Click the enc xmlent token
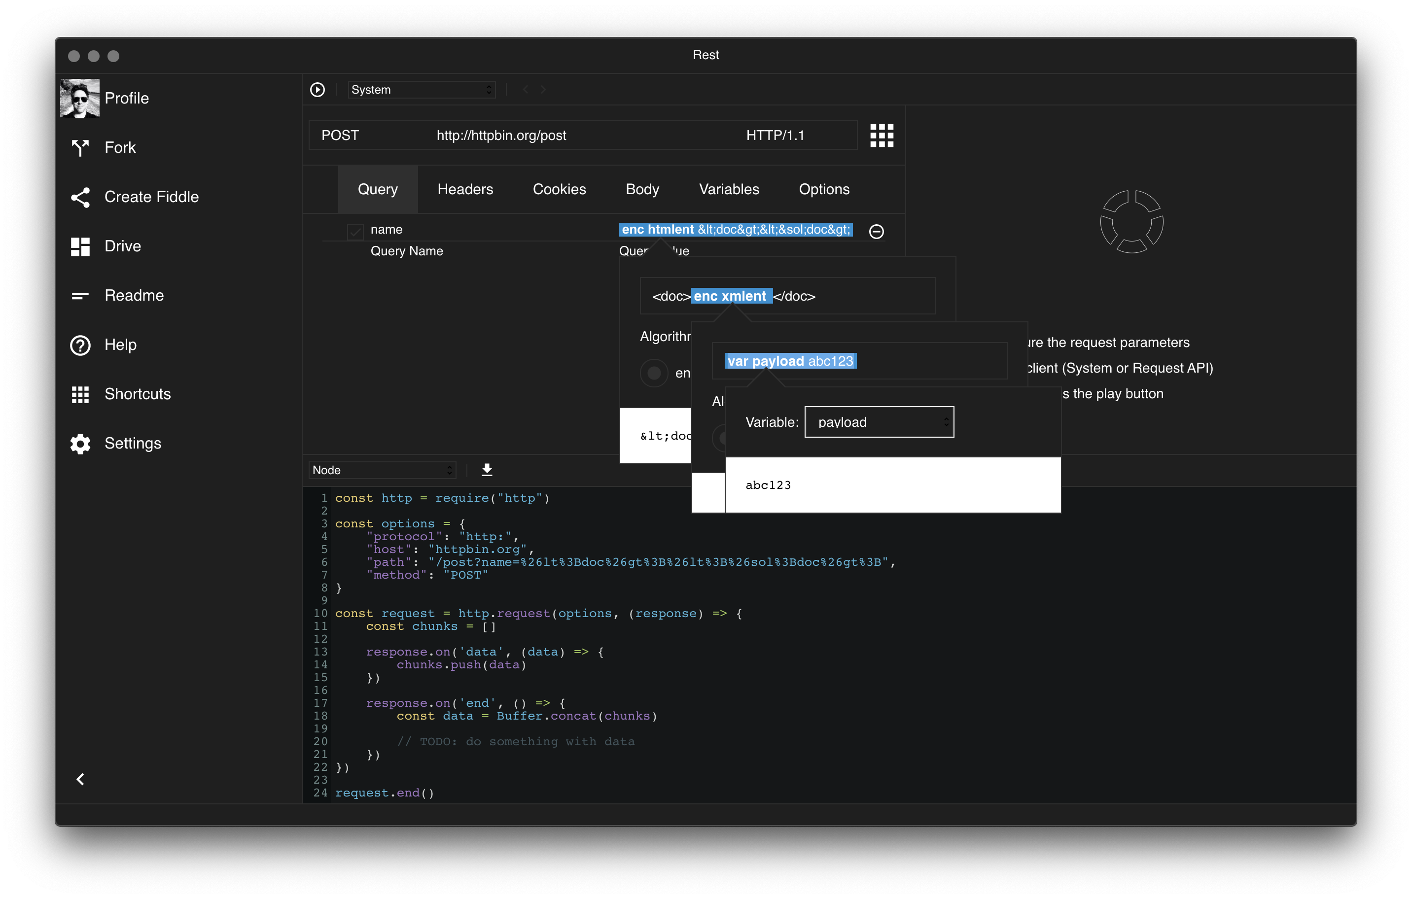 click(x=731, y=296)
